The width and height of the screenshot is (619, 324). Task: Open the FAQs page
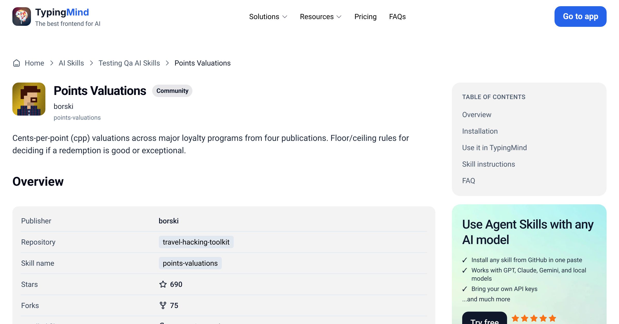[397, 17]
